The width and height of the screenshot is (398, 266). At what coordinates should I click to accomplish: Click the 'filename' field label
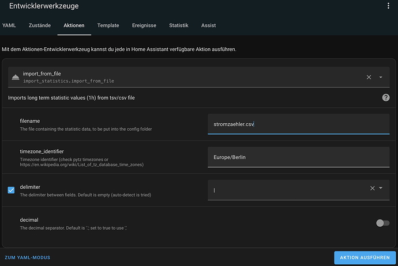click(x=29, y=121)
